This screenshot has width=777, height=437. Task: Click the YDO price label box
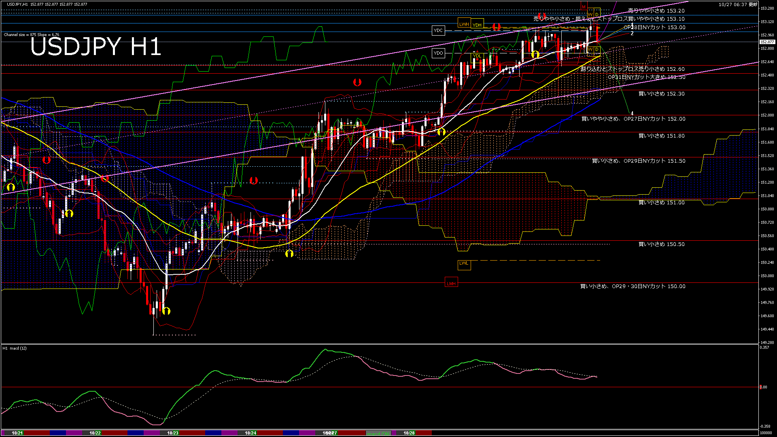click(438, 53)
